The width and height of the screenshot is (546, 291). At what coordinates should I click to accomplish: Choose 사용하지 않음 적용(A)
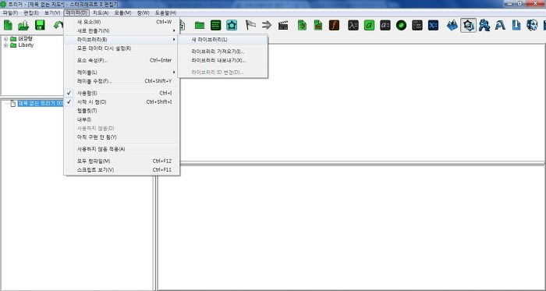tap(122, 149)
